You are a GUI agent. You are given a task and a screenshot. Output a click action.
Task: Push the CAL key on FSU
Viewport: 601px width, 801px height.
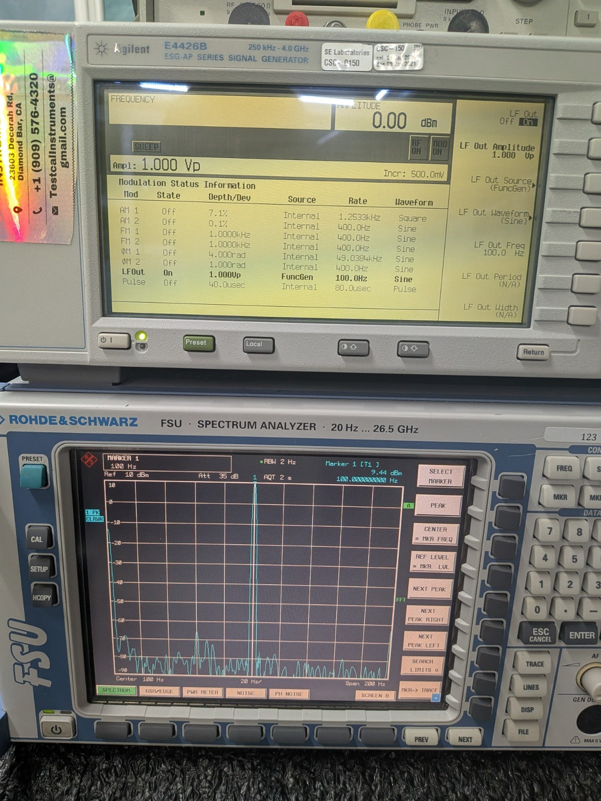[38, 539]
